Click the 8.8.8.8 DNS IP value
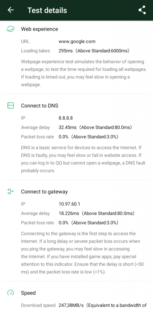This screenshot has height=309, width=153. 66,118
